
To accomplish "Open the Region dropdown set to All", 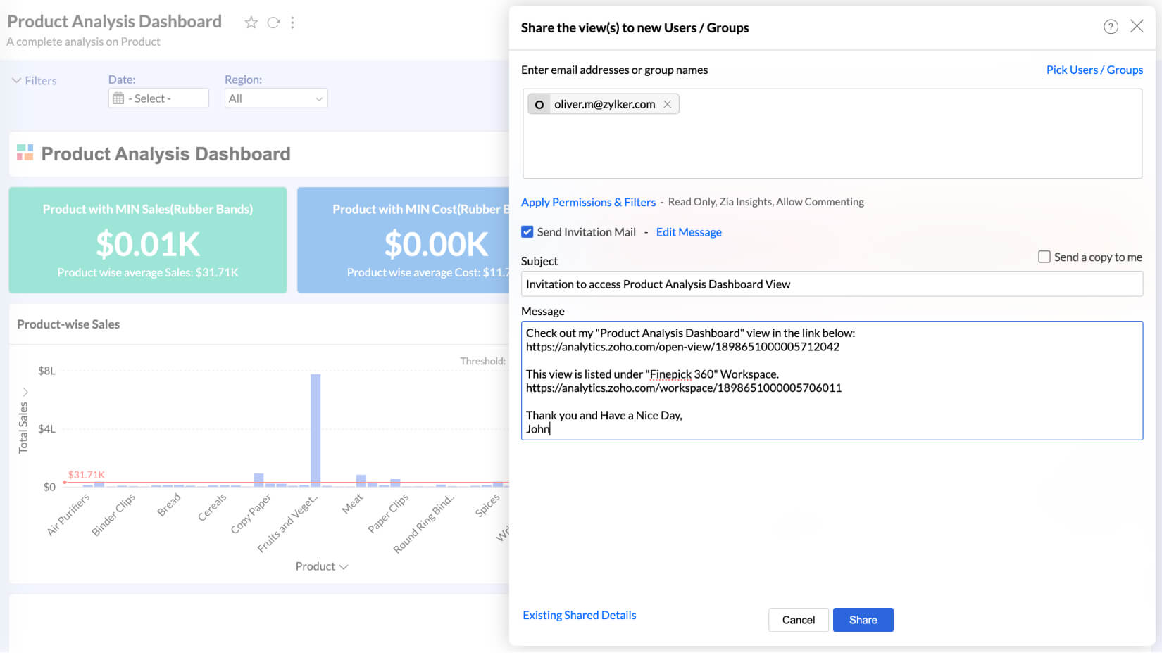I will pyautogui.click(x=275, y=98).
